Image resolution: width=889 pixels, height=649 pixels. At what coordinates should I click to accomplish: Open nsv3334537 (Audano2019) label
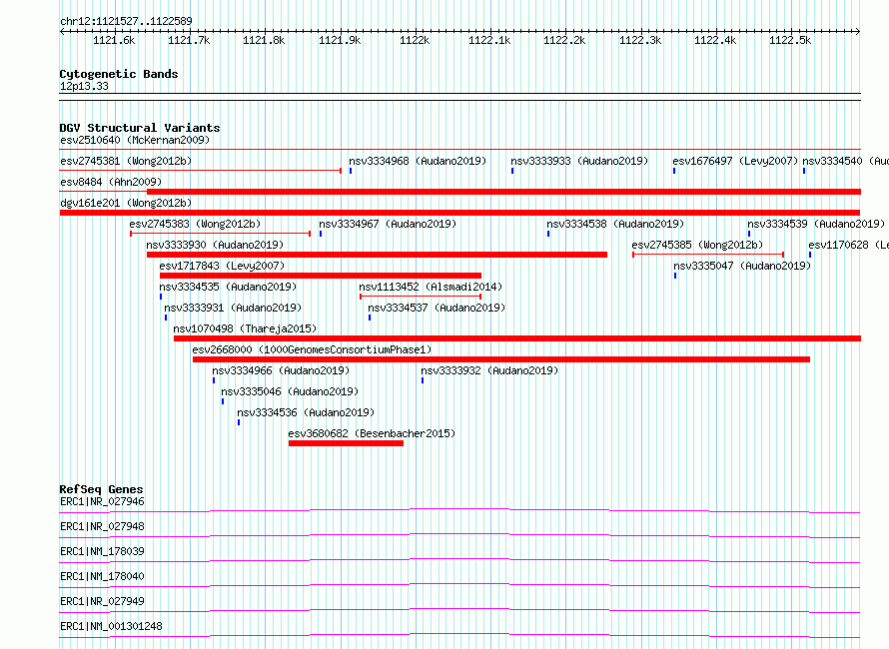tap(437, 308)
